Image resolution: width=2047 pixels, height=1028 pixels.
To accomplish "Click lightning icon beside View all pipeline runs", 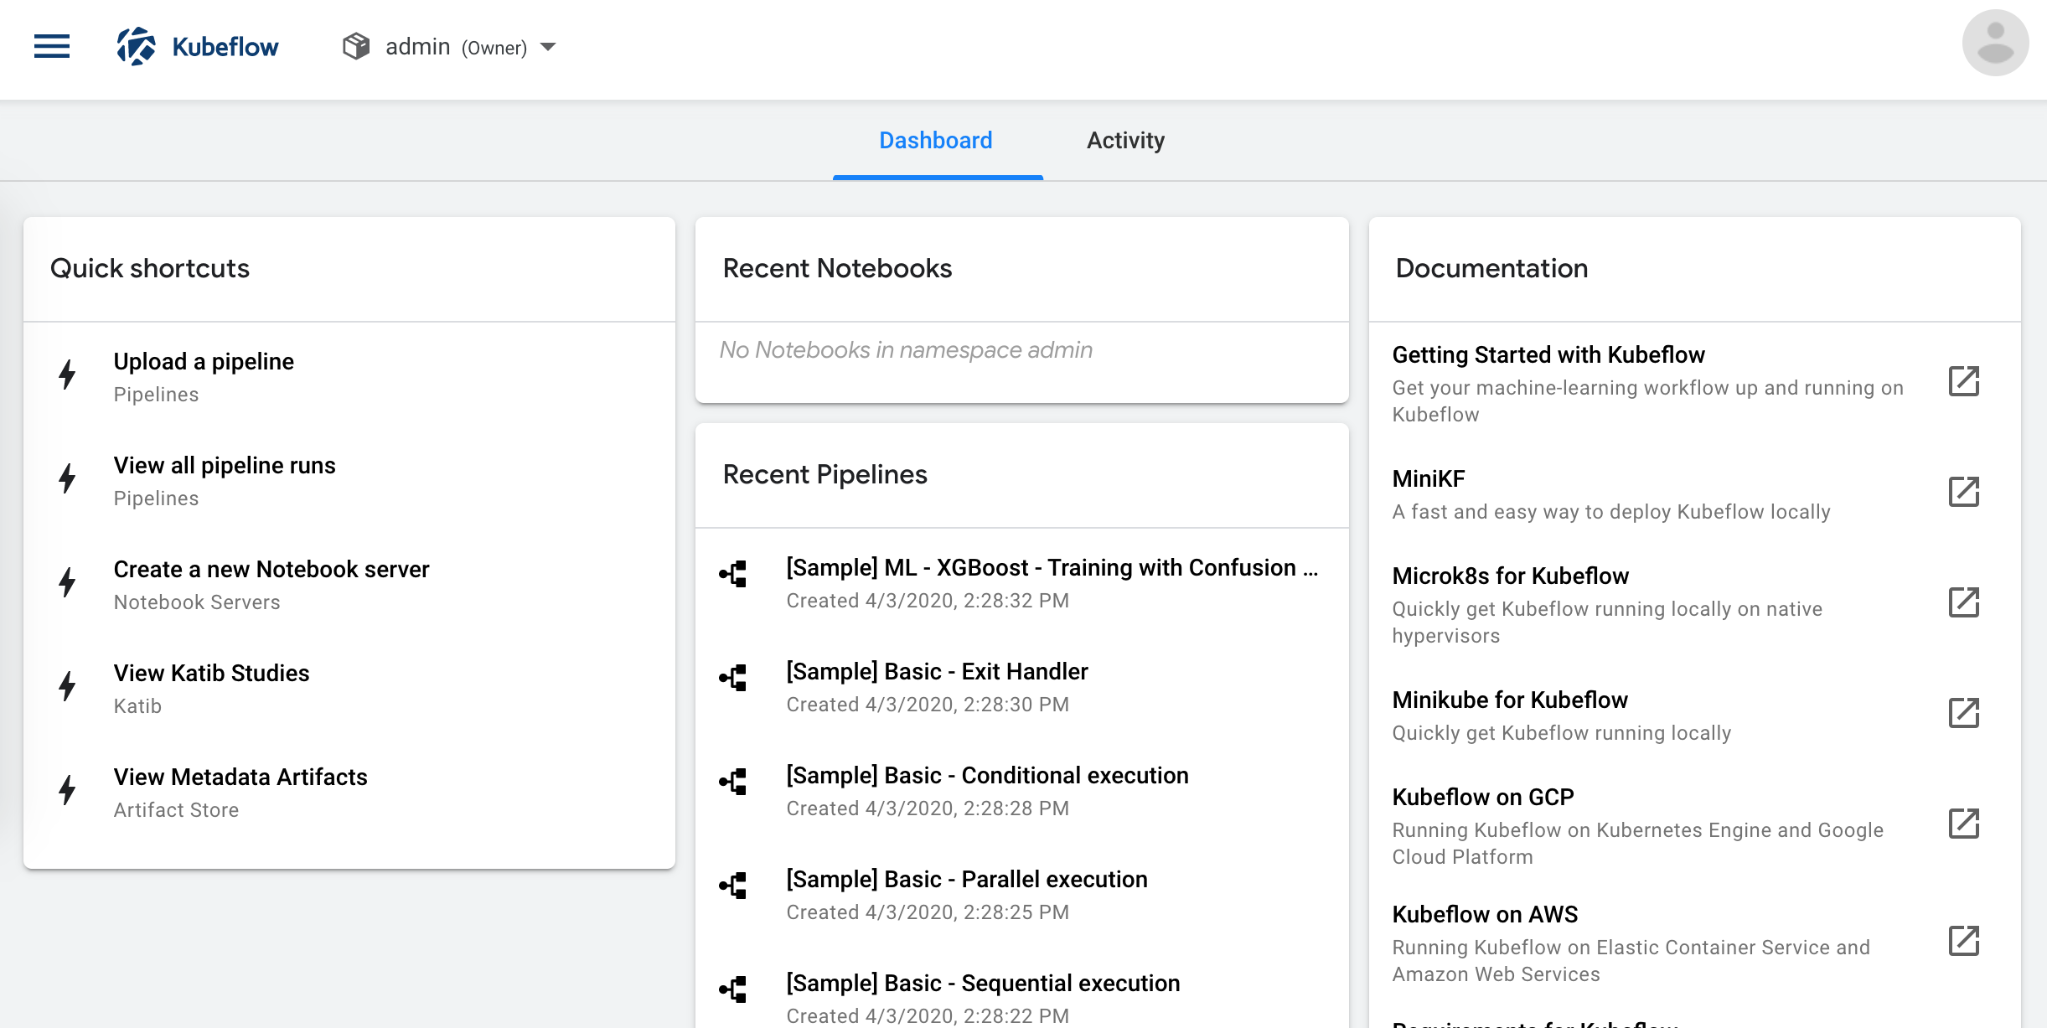I will pos(68,478).
